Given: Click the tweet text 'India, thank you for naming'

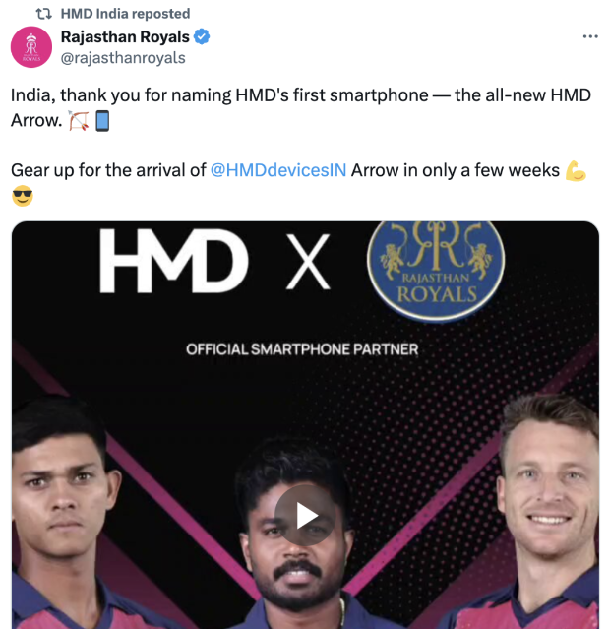Looking at the screenshot, I should pyautogui.click(x=121, y=95).
